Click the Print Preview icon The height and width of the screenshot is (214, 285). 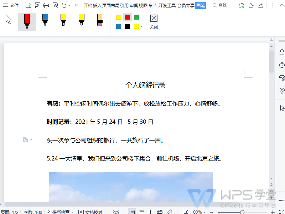coord(55,5)
